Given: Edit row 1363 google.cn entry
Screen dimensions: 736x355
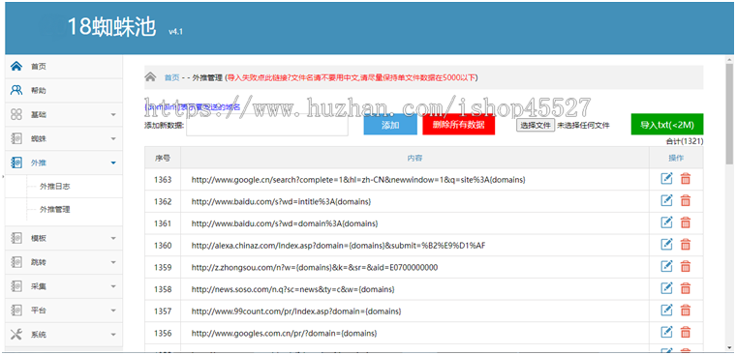Looking at the screenshot, I should click(666, 179).
